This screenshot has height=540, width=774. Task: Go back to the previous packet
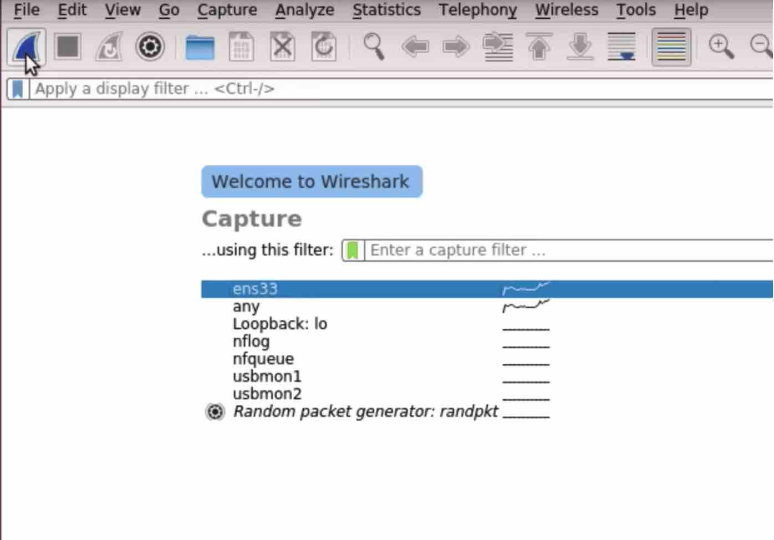(x=415, y=47)
